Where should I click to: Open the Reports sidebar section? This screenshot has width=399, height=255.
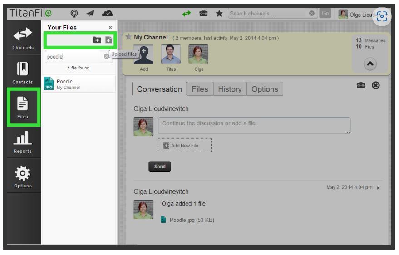click(x=23, y=142)
